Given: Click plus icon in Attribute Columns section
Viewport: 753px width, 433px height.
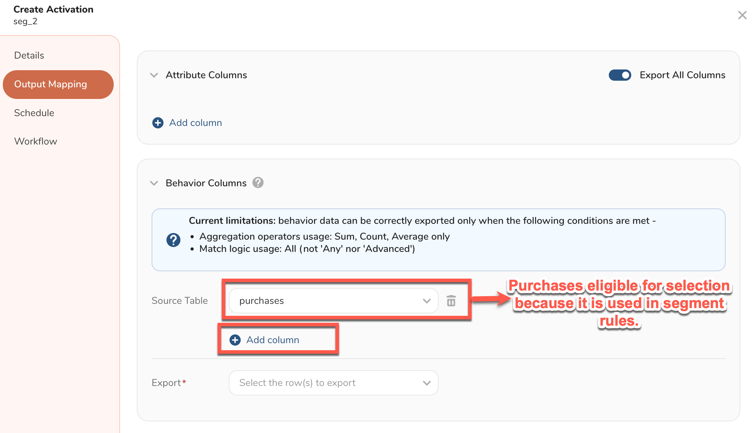Looking at the screenshot, I should pyautogui.click(x=158, y=123).
